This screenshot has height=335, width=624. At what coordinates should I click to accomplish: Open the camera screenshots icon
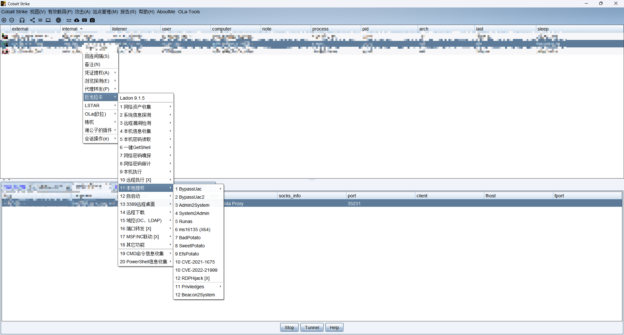pos(92,20)
